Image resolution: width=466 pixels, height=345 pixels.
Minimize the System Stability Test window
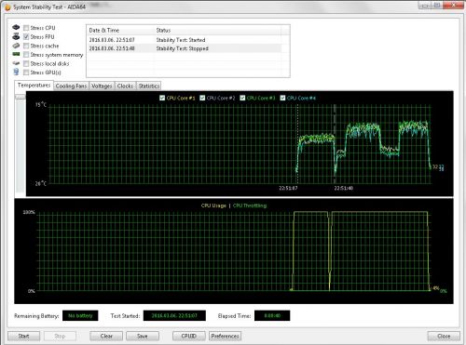[x=425, y=6]
